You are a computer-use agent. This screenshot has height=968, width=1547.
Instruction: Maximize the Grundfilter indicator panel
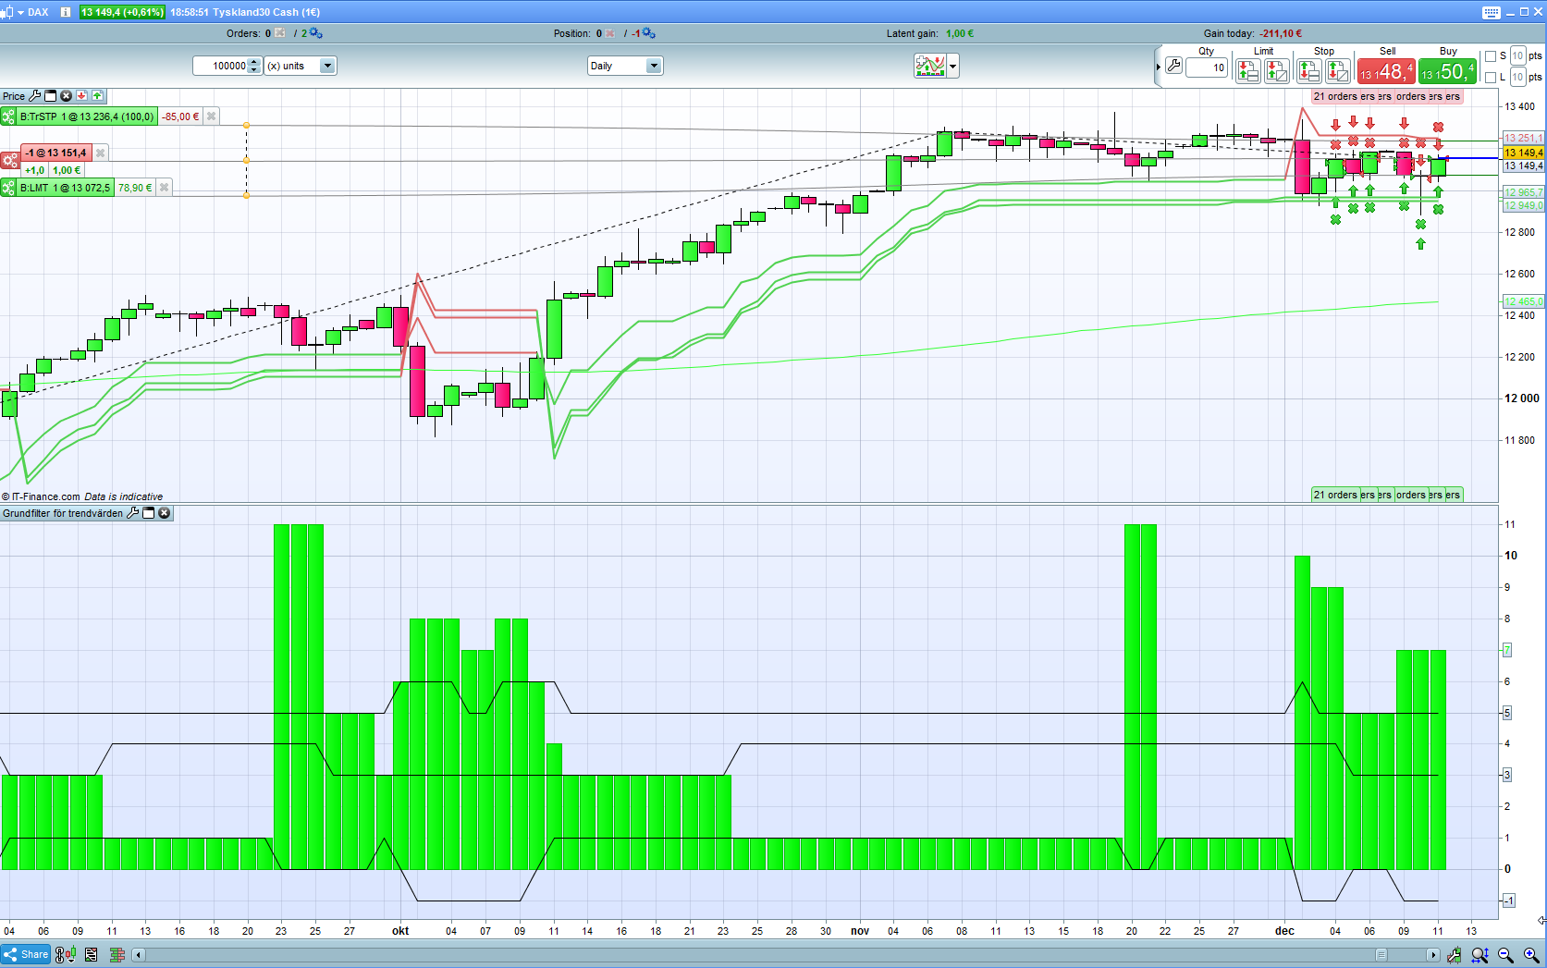tap(149, 513)
